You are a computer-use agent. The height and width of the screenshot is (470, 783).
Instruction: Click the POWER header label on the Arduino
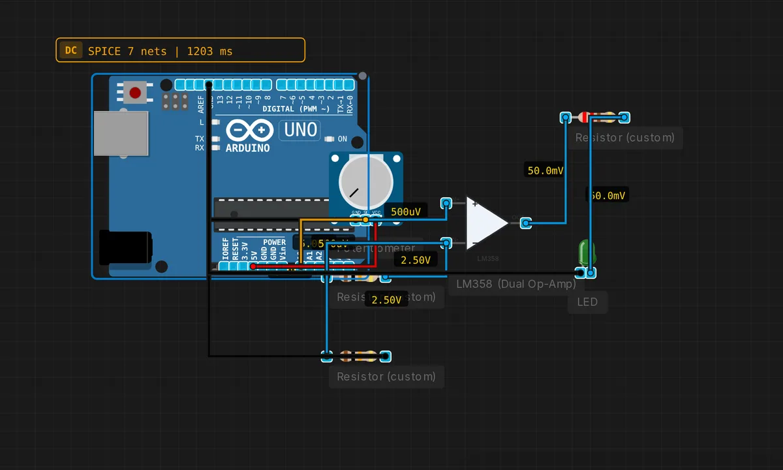point(274,242)
